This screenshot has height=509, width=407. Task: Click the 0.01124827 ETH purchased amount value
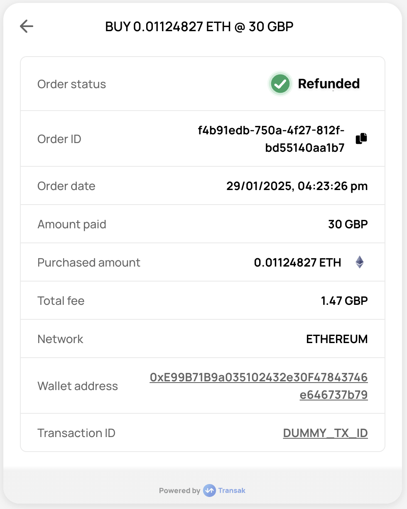(x=297, y=262)
